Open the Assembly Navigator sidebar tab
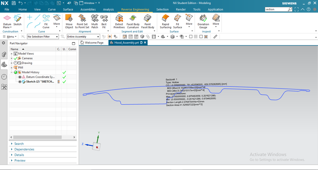 coord(4,54)
